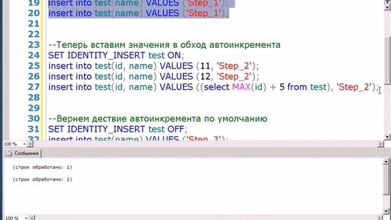Click the messages pane horizontal scrollbar left arrow
This screenshot has width=391, height=220.
click(32, 218)
